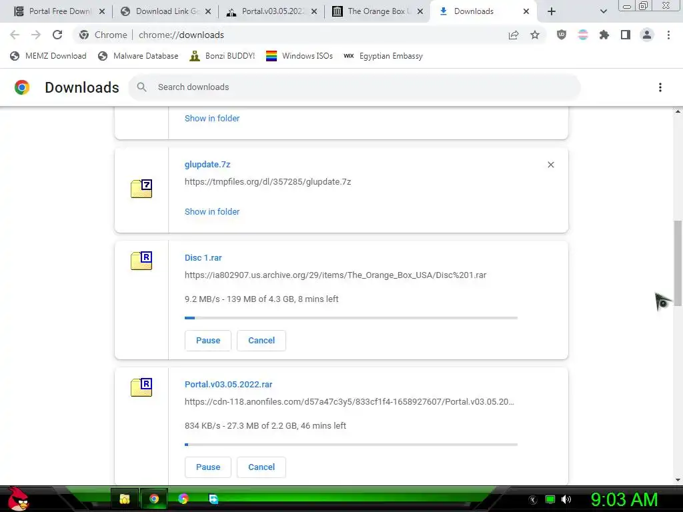
Task: Share this page via address bar icon
Action: pos(514,35)
